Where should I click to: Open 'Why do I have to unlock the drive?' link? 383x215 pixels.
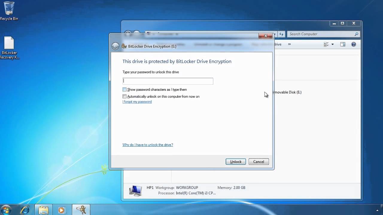pos(148,145)
